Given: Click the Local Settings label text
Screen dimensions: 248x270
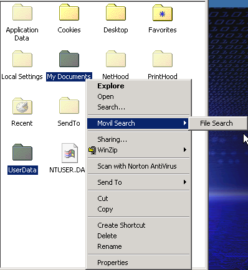Looking at the screenshot, I should click(x=22, y=77).
